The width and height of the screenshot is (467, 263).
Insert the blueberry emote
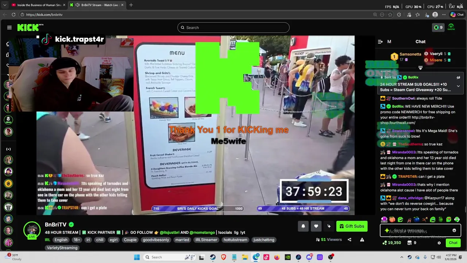[x=416, y=220]
